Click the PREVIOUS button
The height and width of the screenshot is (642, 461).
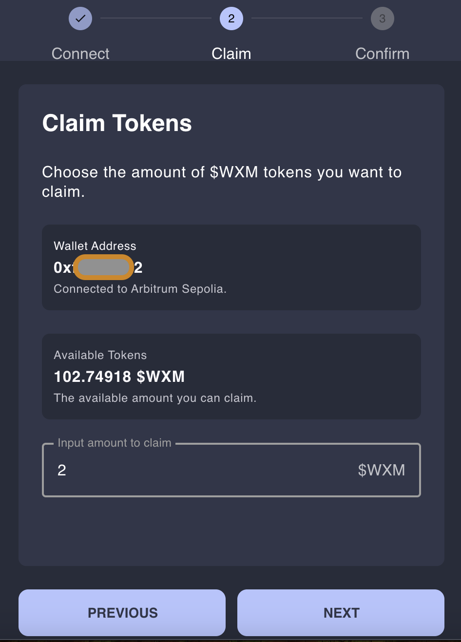[x=122, y=612]
